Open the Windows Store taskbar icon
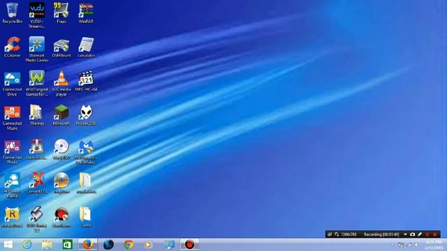This screenshot has width=447, height=251. [67, 245]
